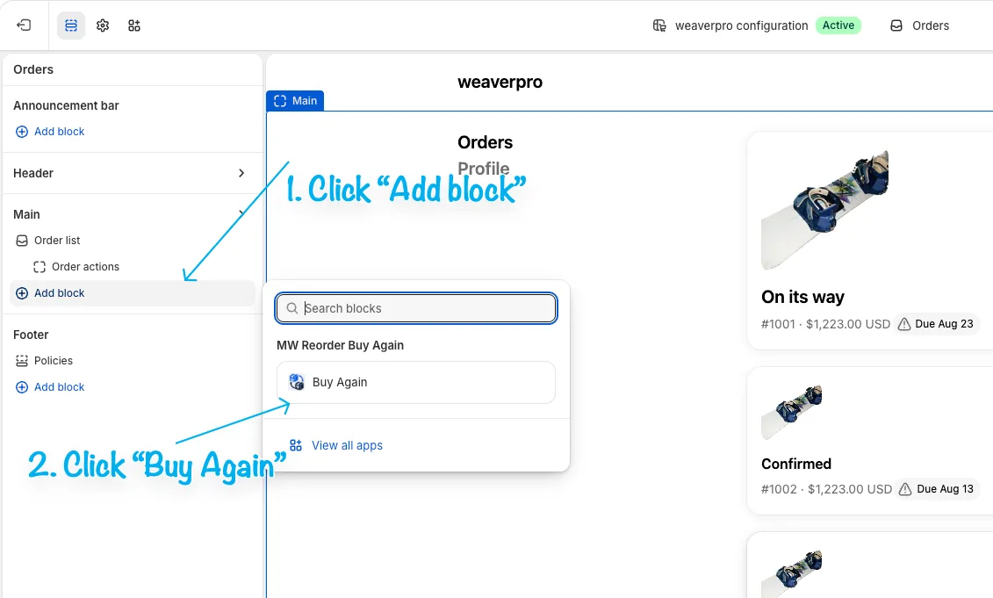Open the settings gear icon
This screenshot has width=993, height=598.
pyautogui.click(x=103, y=25)
